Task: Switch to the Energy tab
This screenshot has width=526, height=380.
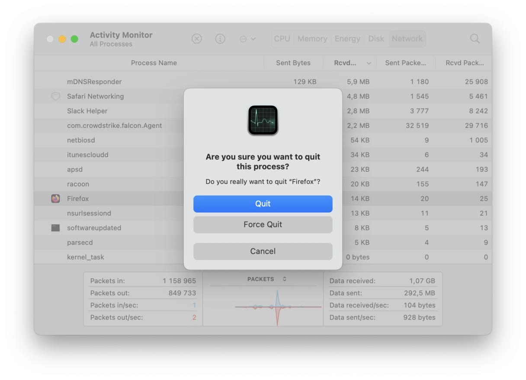Action: pos(347,39)
